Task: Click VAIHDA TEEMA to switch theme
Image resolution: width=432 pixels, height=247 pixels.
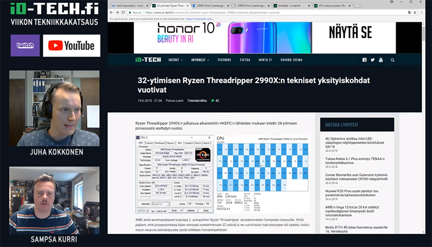Action: [291, 60]
